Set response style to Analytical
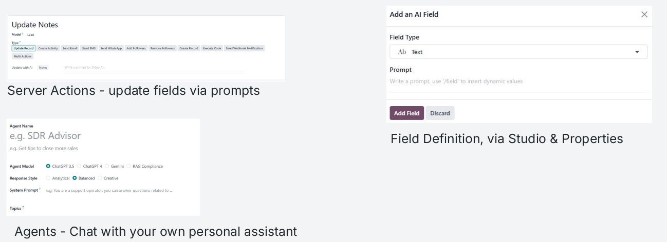 [48, 178]
